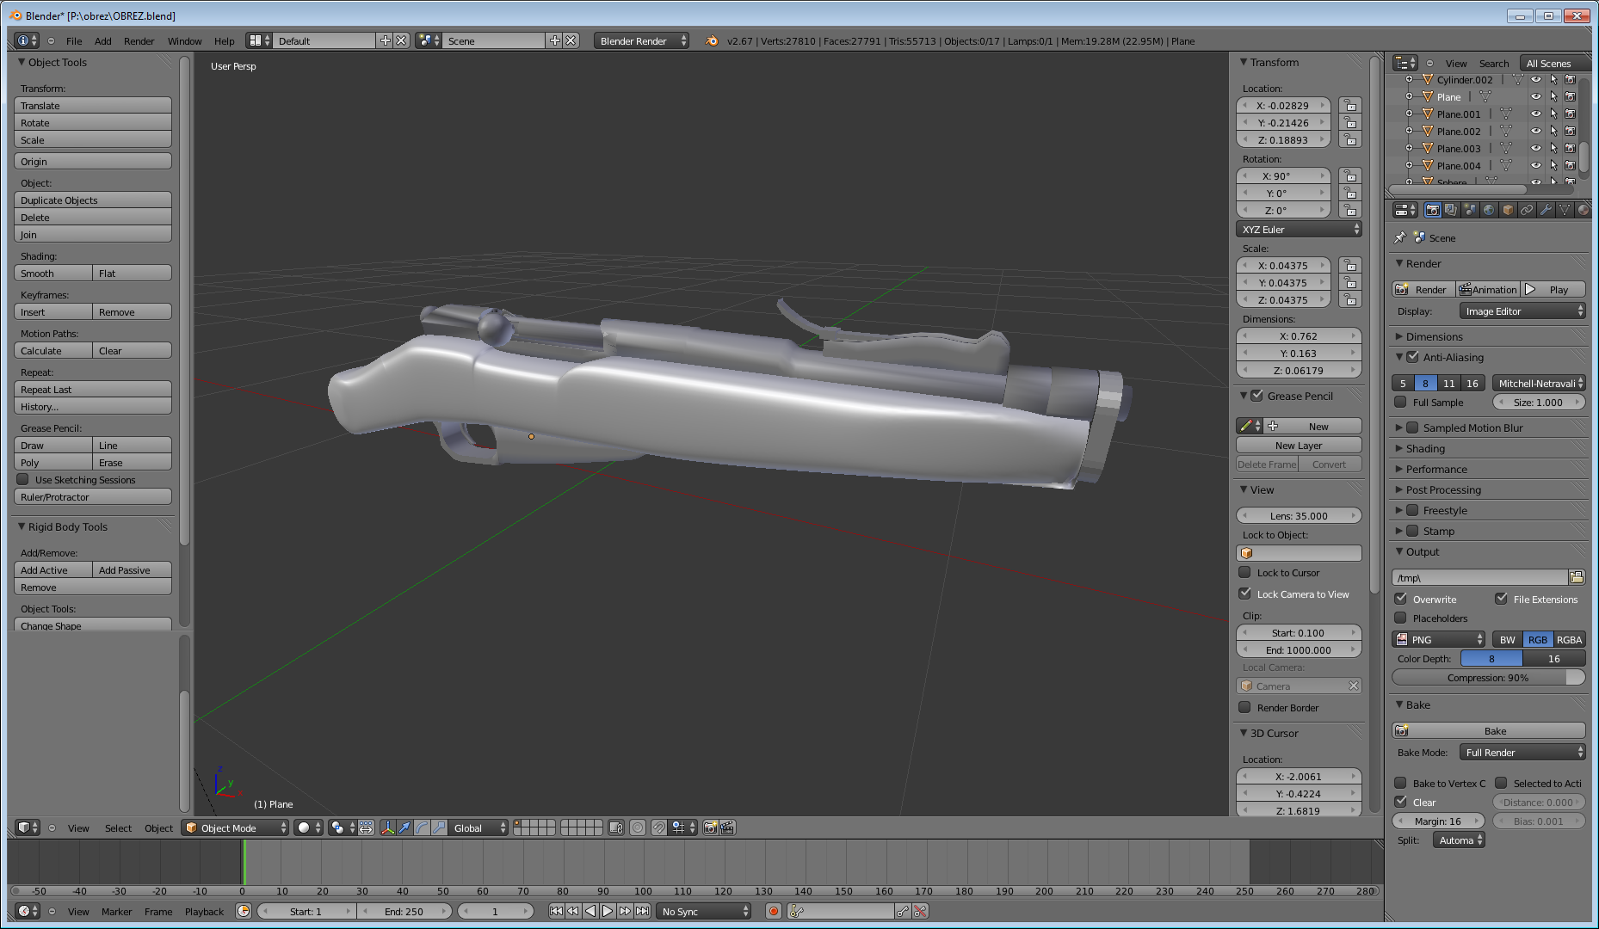
Task: Enable Use Sketching Sessions checkbox
Action: tap(23, 479)
